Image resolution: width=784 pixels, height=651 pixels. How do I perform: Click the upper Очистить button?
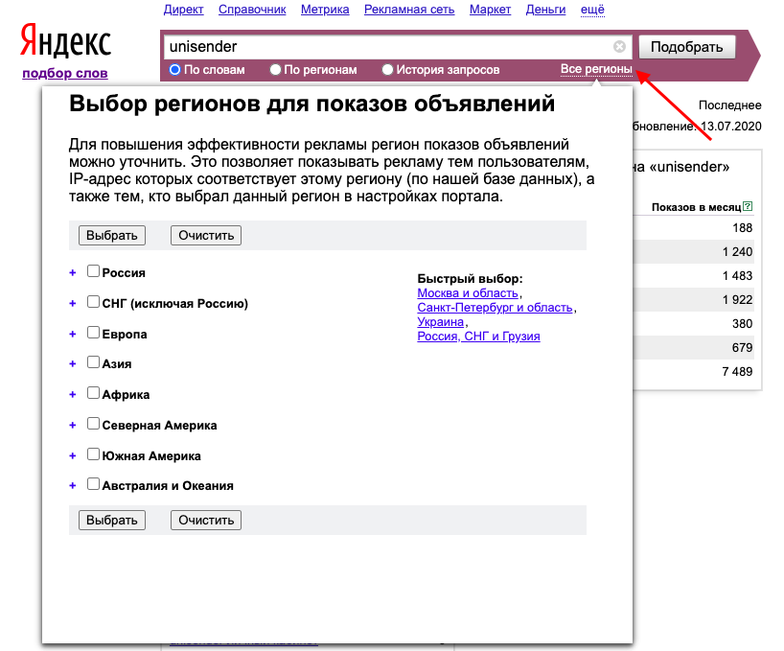click(206, 236)
